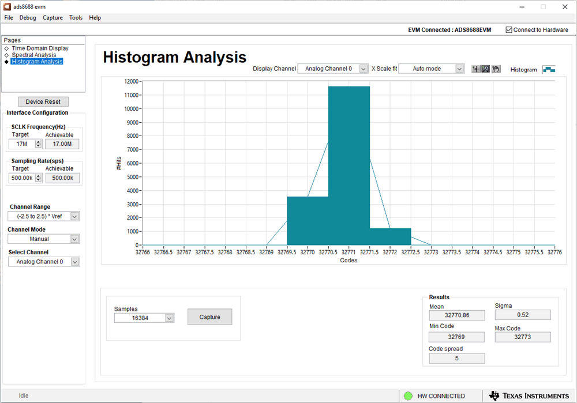Click the SCLK Frequency stepper arrows

coord(39,144)
